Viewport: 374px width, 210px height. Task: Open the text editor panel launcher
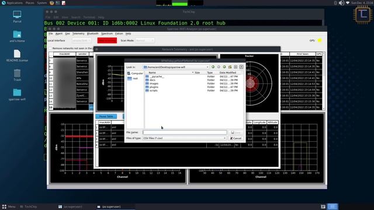click(64, 3)
